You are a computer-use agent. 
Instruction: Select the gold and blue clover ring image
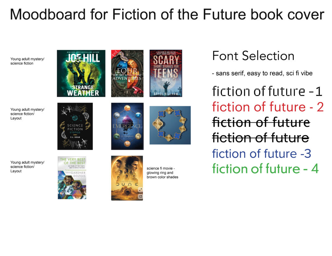(x=170, y=125)
